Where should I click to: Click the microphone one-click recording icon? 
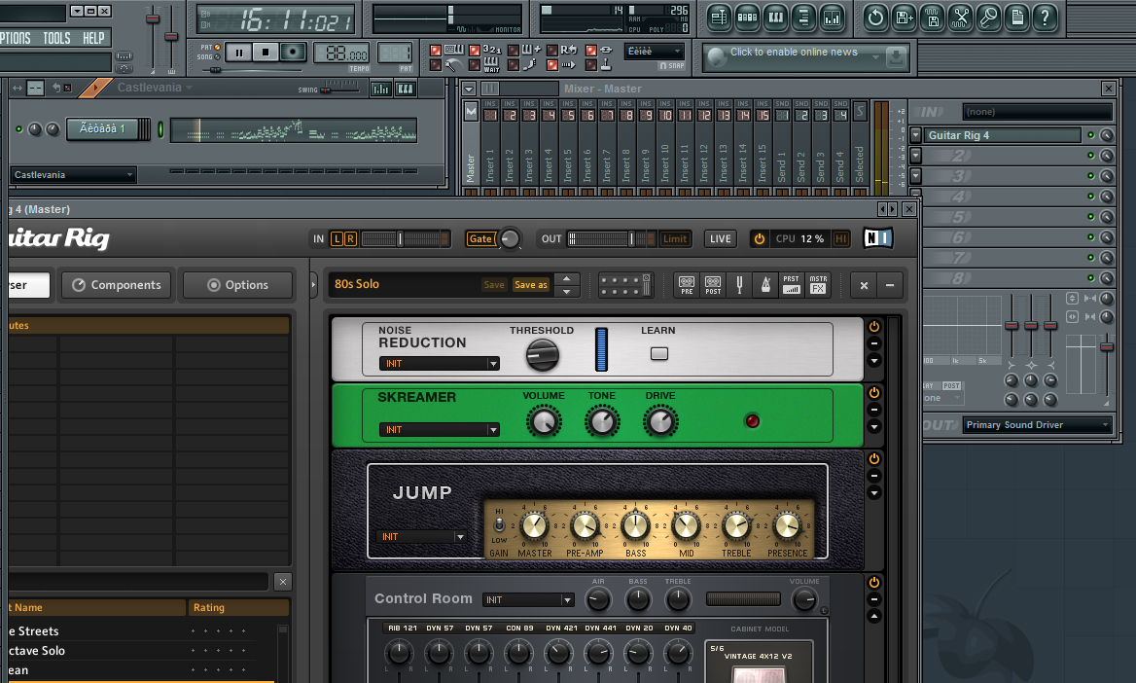(988, 18)
